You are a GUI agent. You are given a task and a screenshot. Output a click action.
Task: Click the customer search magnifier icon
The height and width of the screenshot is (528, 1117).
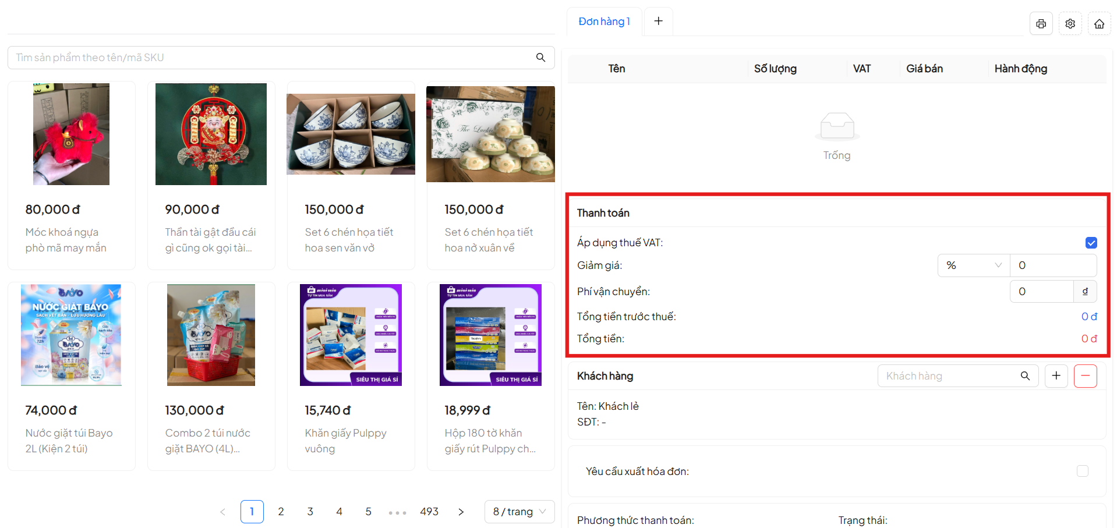(x=1025, y=376)
